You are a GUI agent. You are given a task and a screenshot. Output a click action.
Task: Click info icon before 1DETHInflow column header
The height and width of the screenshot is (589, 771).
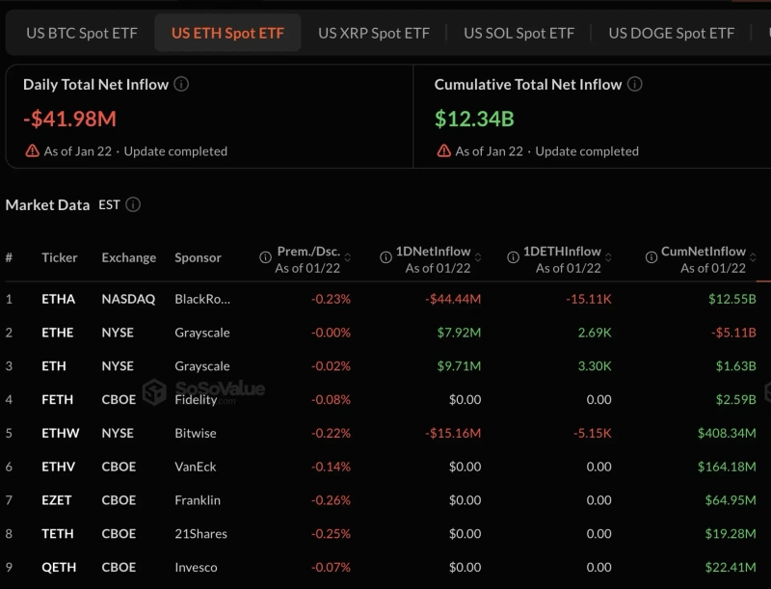click(x=512, y=258)
